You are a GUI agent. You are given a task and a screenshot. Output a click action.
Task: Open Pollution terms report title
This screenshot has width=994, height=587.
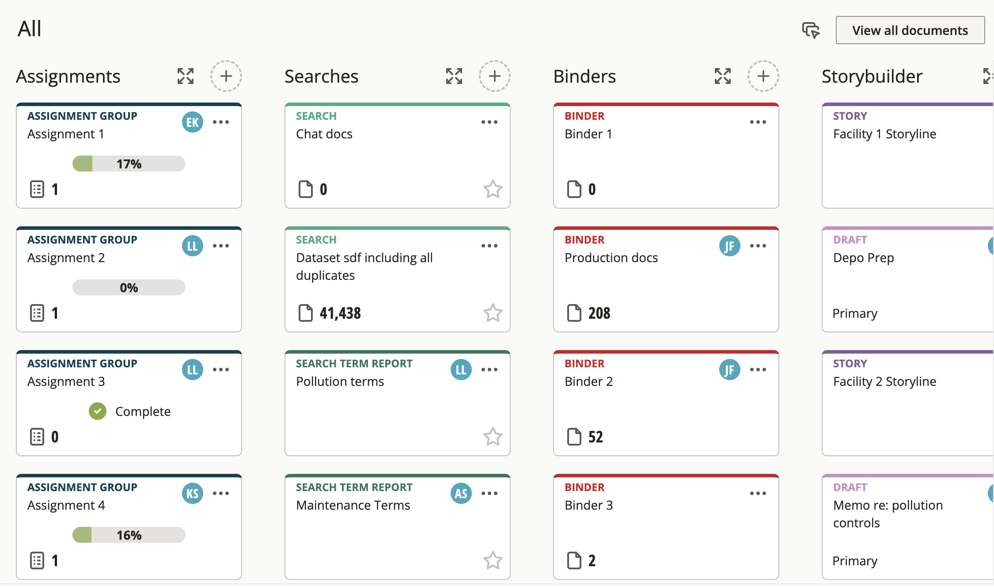point(340,381)
